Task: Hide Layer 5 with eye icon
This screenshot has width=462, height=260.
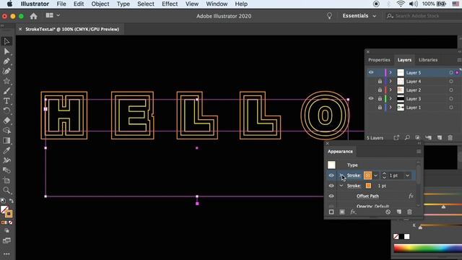Action: coord(371,72)
